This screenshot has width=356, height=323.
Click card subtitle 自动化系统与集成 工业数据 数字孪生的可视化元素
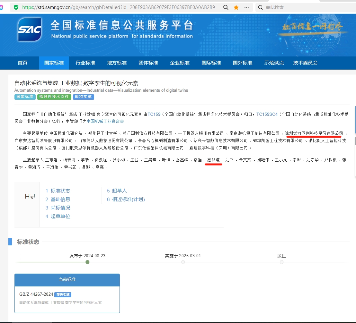coord(60,302)
